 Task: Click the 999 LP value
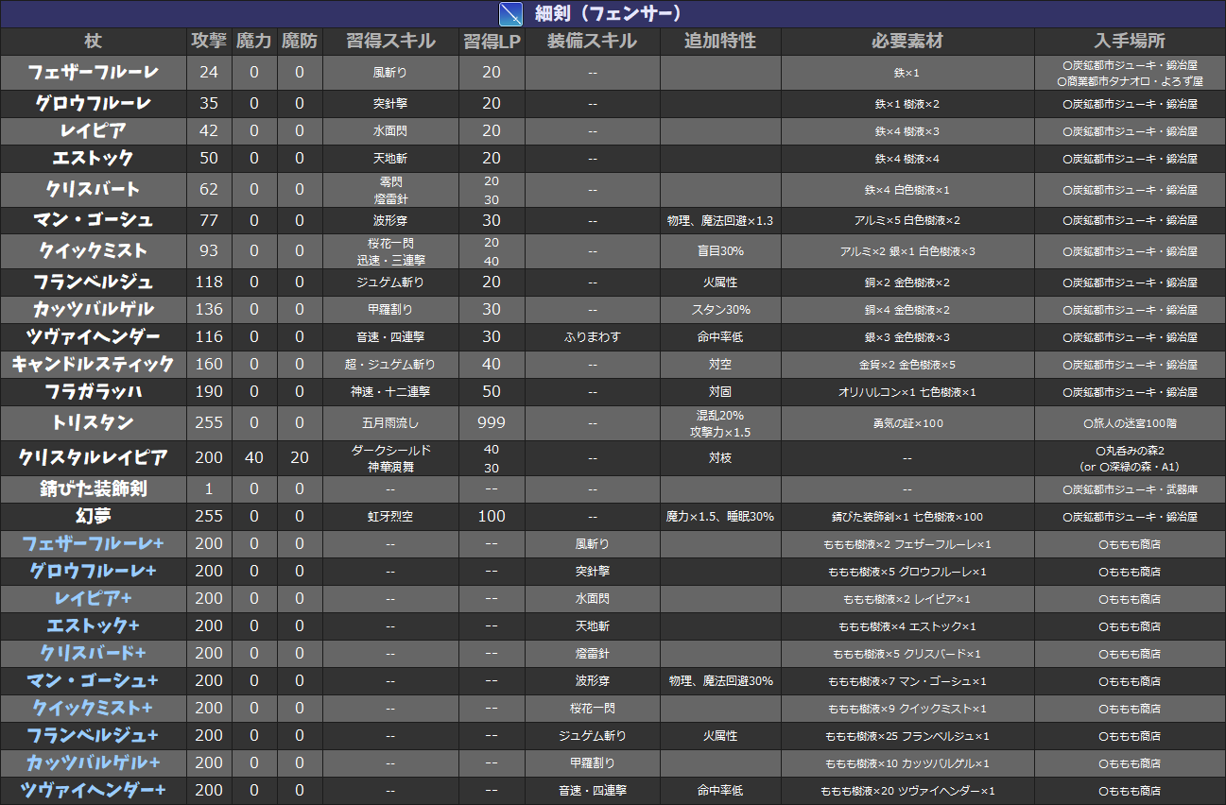(492, 423)
